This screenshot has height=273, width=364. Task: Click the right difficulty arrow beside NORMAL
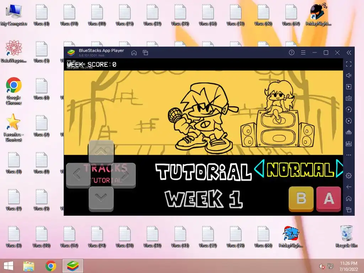(339, 169)
